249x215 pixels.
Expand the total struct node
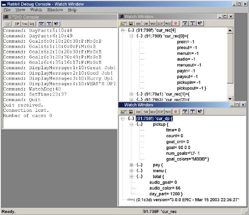coord(131,176)
